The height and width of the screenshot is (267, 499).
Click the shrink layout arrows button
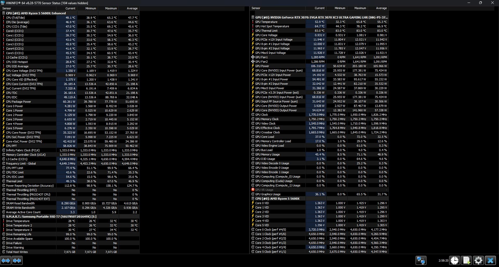[17, 260]
